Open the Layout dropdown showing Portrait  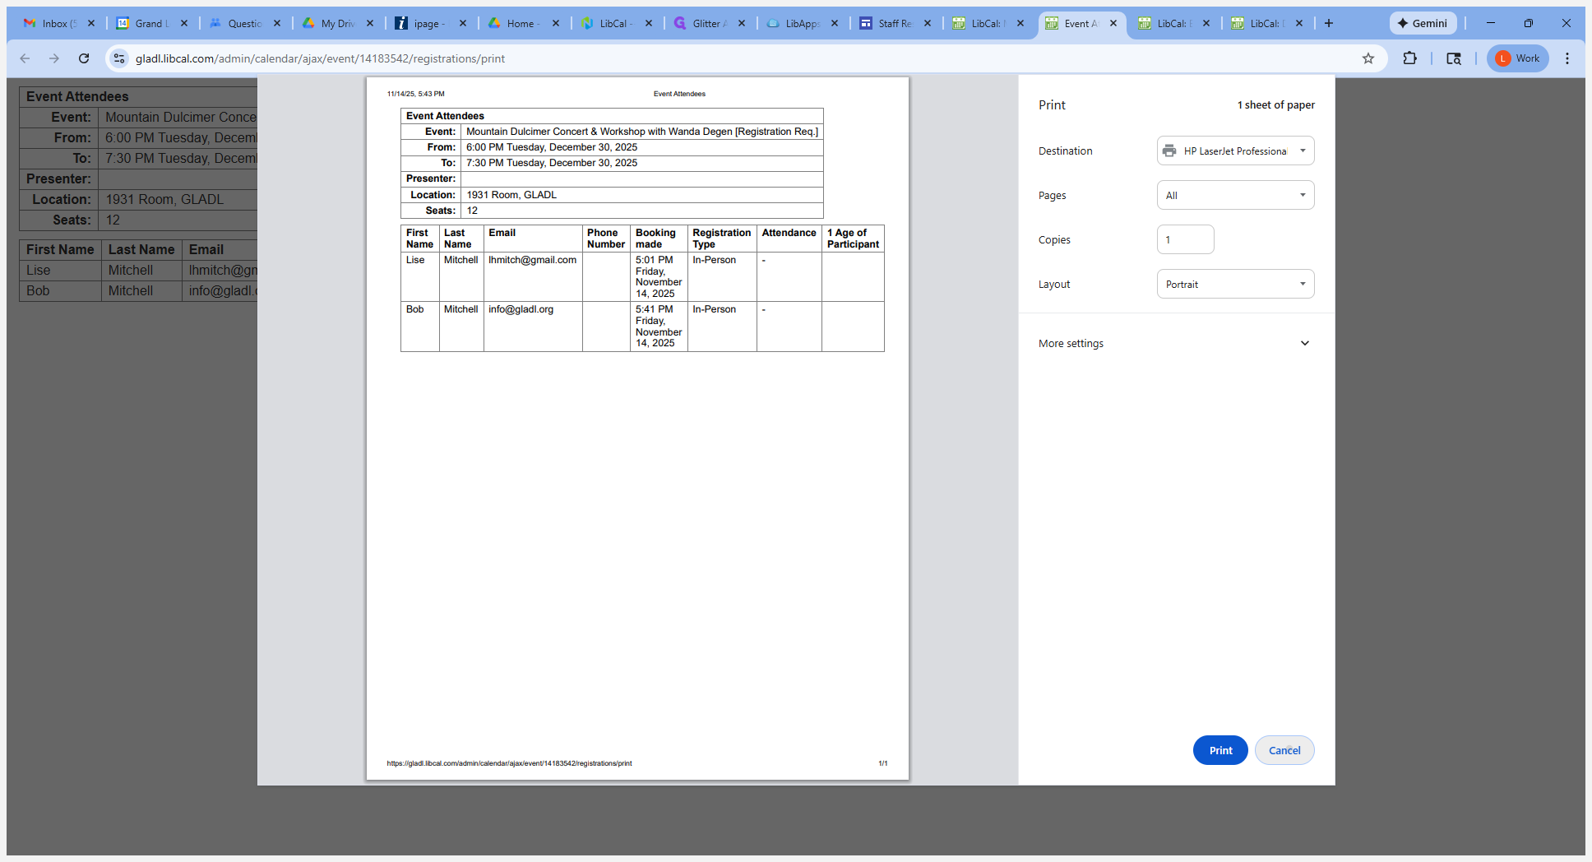click(x=1235, y=284)
